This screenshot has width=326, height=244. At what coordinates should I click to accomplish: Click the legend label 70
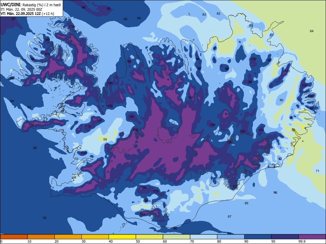click(192, 241)
